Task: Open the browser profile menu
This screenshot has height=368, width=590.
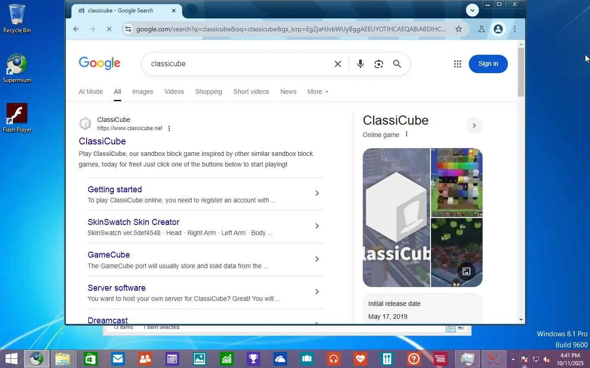Action: pos(498,29)
